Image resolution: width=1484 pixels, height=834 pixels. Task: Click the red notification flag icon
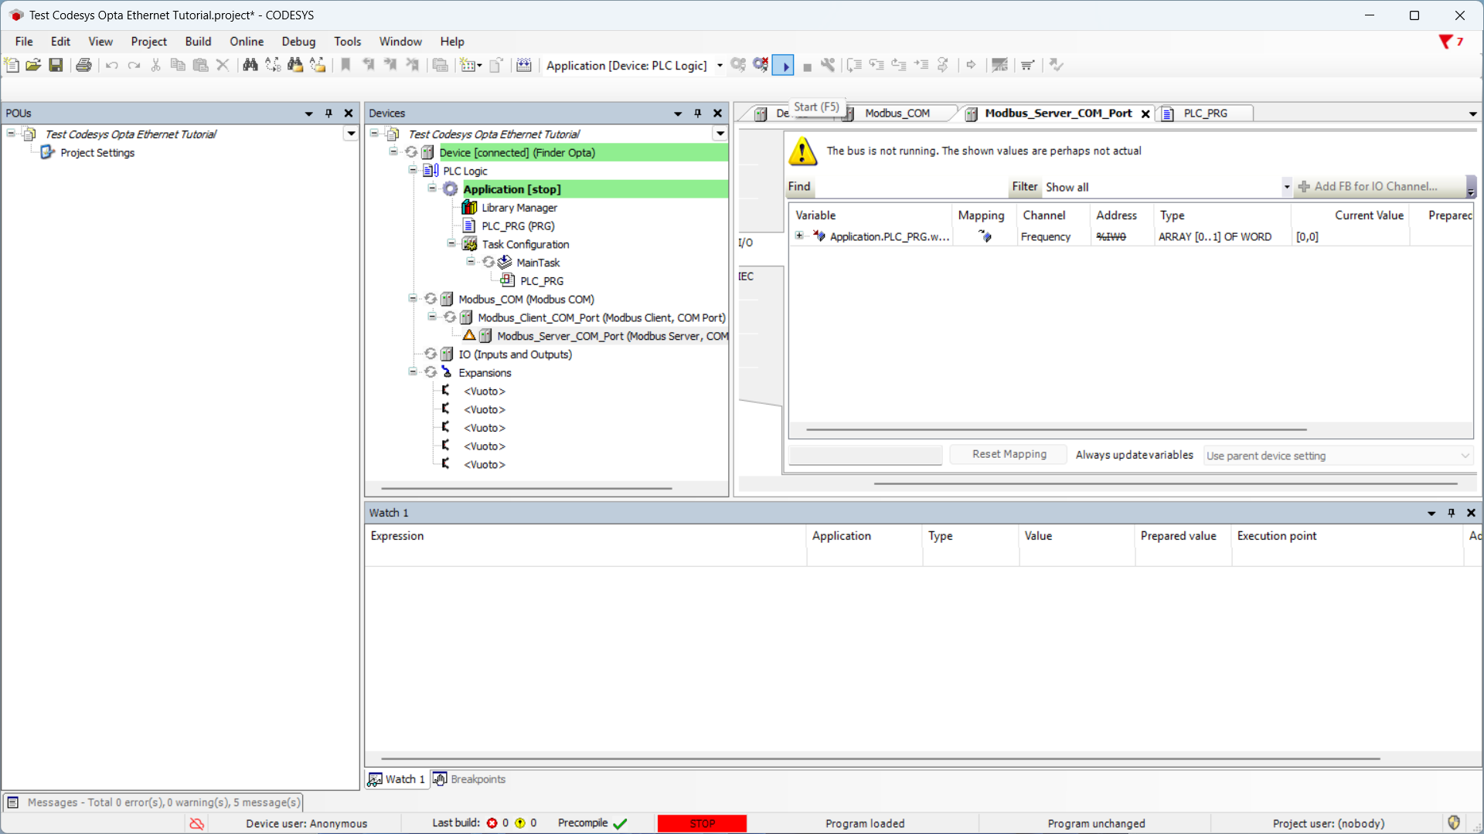(x=1445, y=42)
